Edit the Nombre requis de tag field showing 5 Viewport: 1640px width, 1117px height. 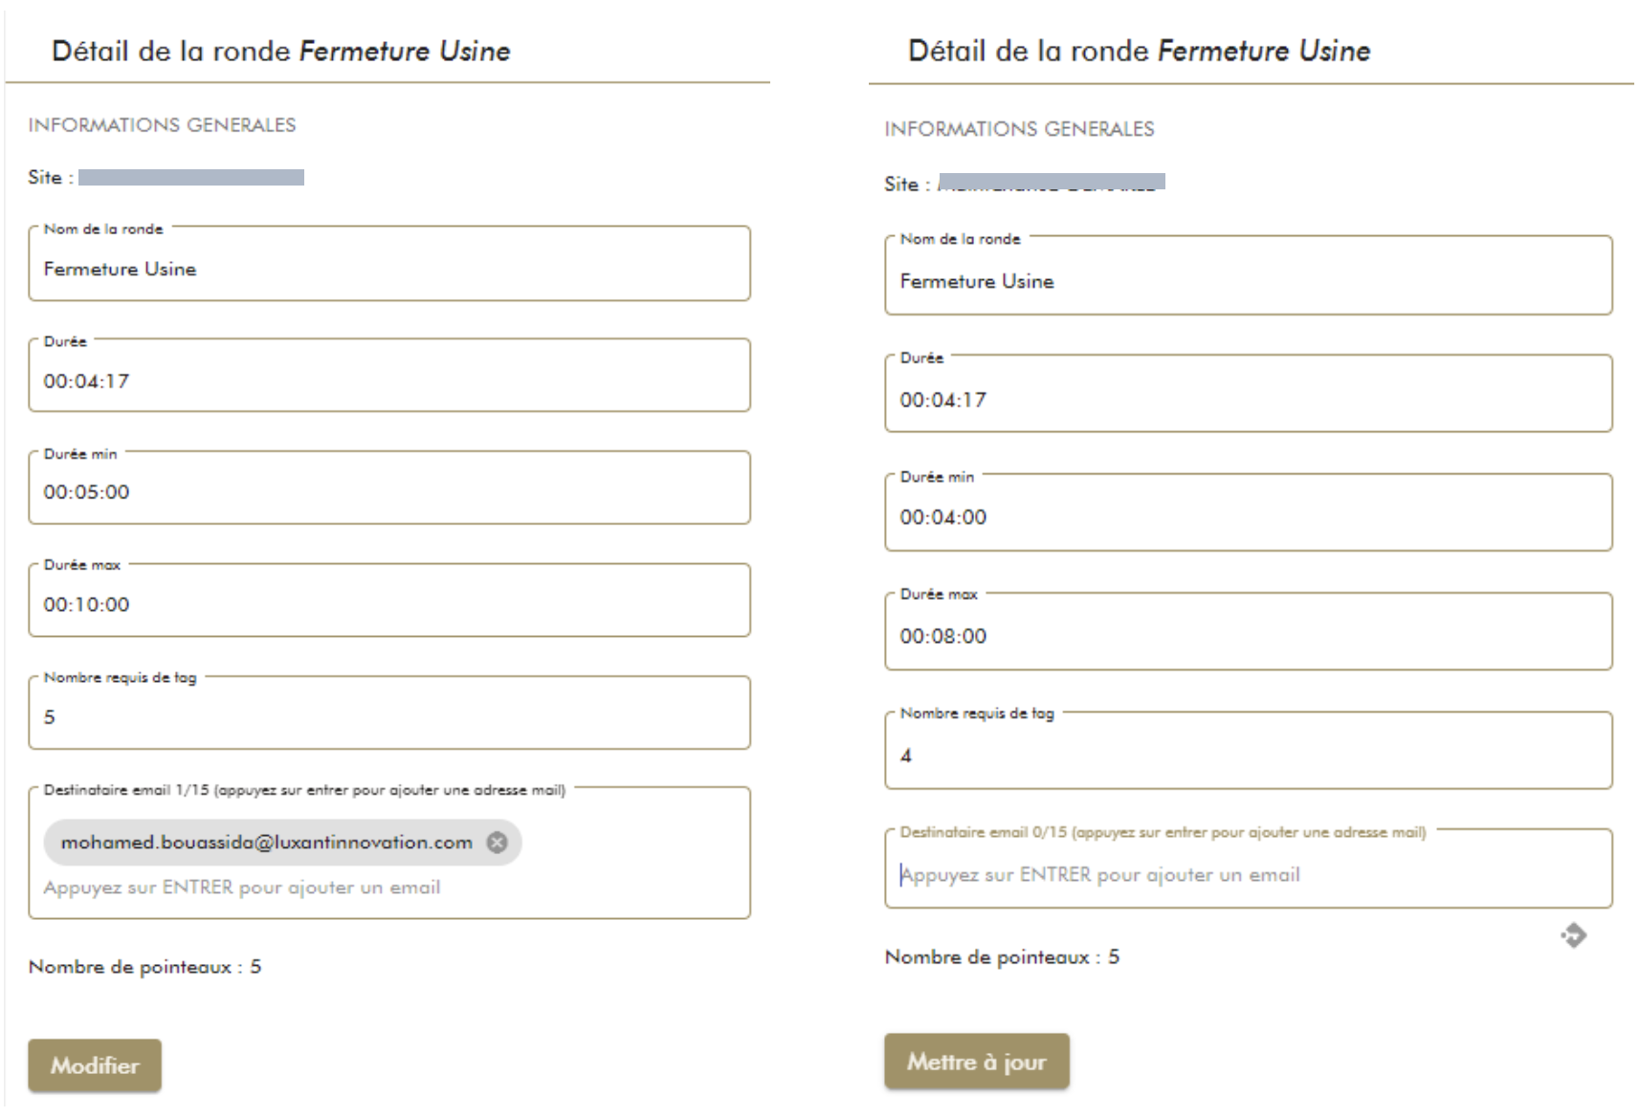click(388, 717)
